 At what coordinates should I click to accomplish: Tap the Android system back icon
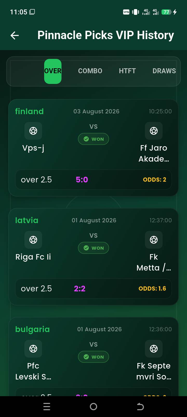(140, 407)
